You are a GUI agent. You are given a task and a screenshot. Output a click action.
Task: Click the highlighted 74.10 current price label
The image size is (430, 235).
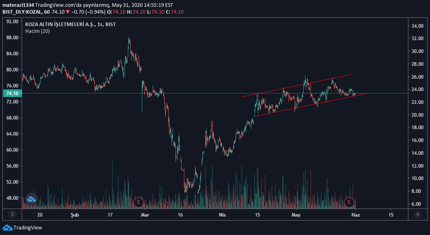point(12,93)
